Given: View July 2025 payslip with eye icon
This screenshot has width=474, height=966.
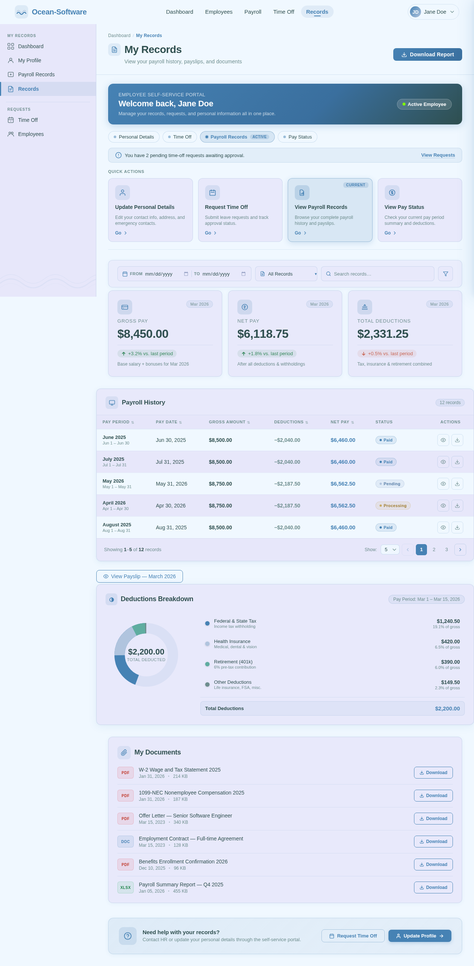Looking at the screenshot, I should [x=443, y=462].
